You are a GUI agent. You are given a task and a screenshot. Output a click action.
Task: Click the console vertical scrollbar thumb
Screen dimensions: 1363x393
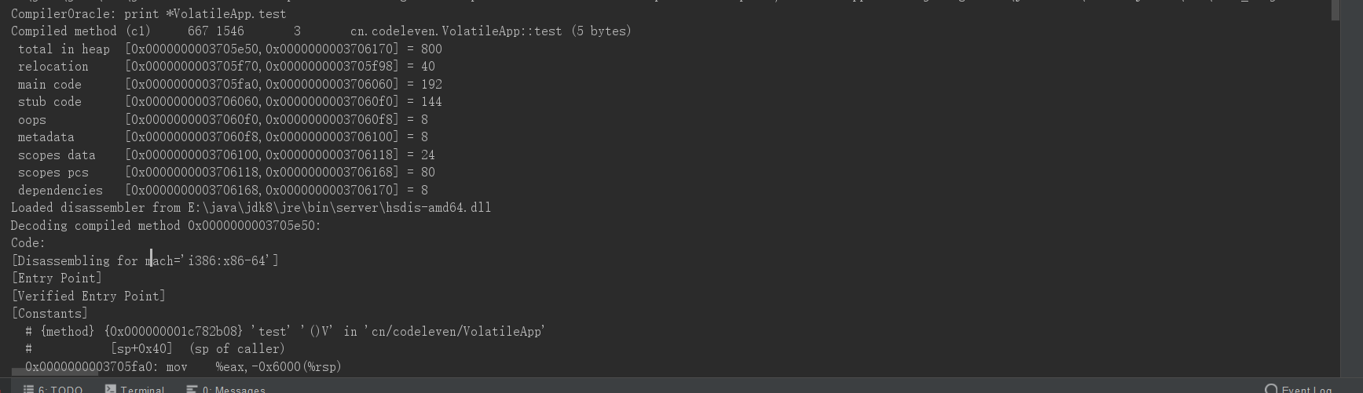point(1335,10)
